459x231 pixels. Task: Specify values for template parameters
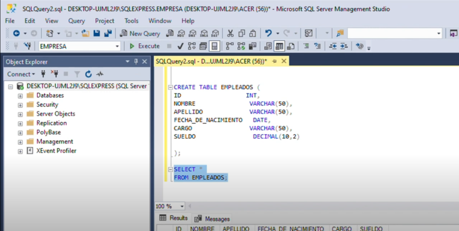[359, 46]
